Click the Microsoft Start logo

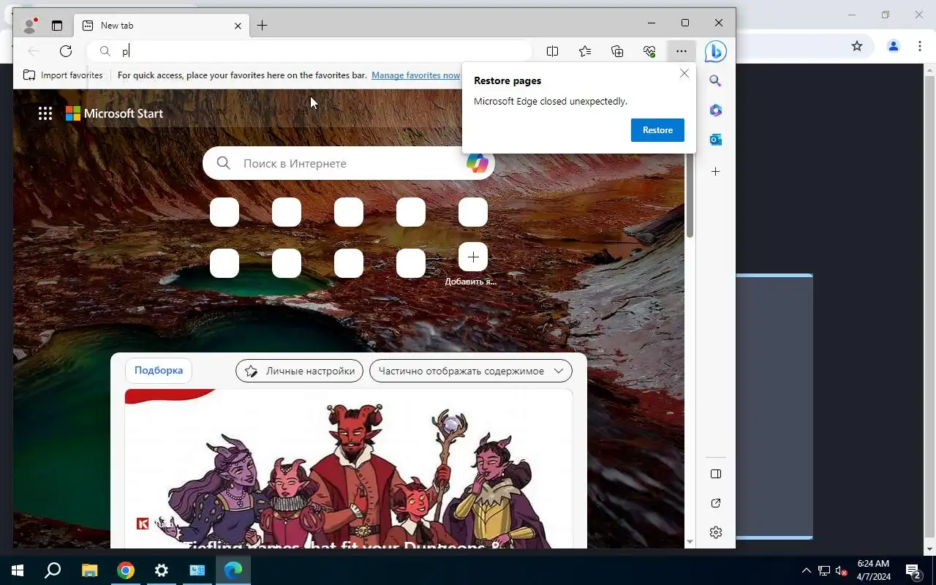[115, 113]
